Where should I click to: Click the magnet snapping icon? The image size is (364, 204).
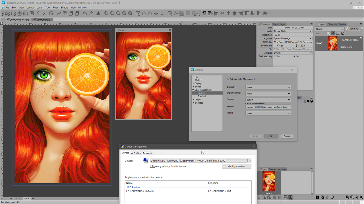(195, 13)
